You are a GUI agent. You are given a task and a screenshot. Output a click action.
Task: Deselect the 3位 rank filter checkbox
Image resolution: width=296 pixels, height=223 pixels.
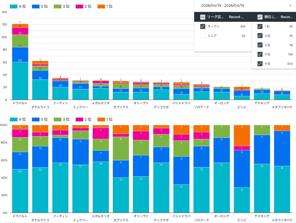260,45
